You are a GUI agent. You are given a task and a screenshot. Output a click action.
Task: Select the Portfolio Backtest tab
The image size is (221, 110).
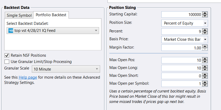pos(51,15)
